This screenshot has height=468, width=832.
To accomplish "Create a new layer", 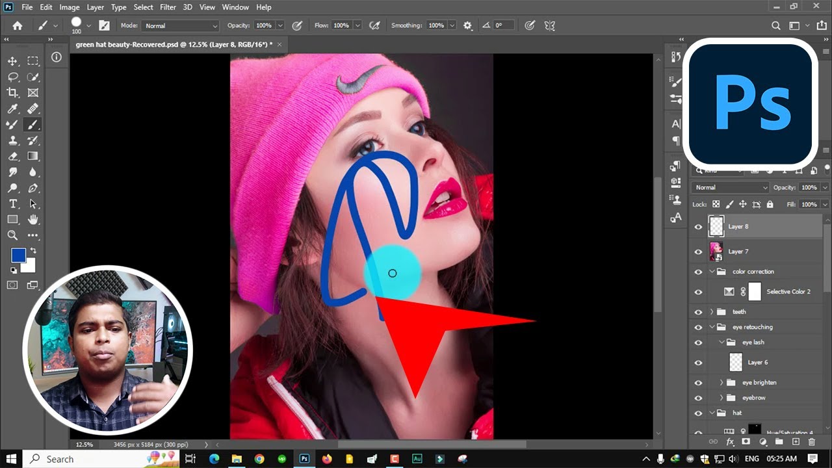I will coord(795,441).
